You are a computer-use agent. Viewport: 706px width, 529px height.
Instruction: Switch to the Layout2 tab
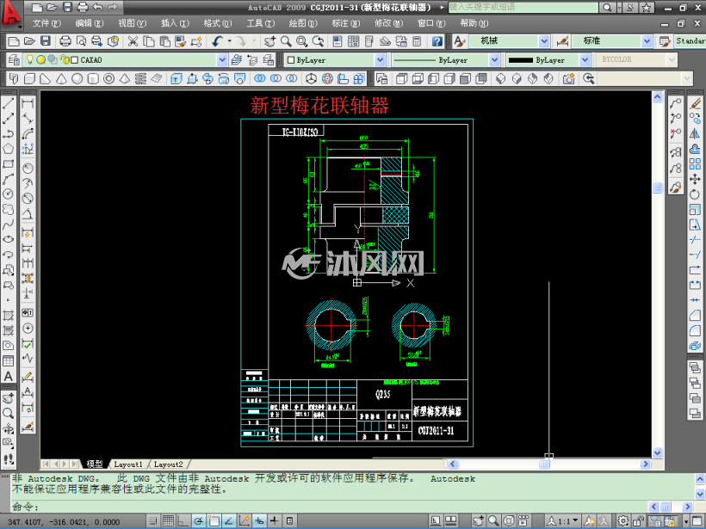point(169,464)
